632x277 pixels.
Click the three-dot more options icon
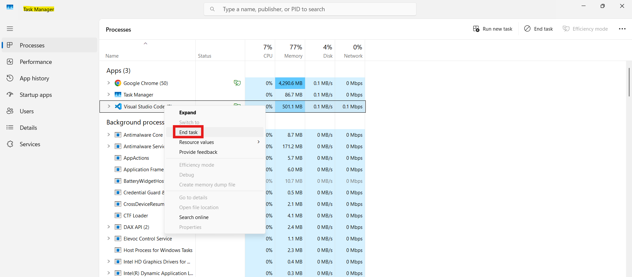tap(622, 29)
